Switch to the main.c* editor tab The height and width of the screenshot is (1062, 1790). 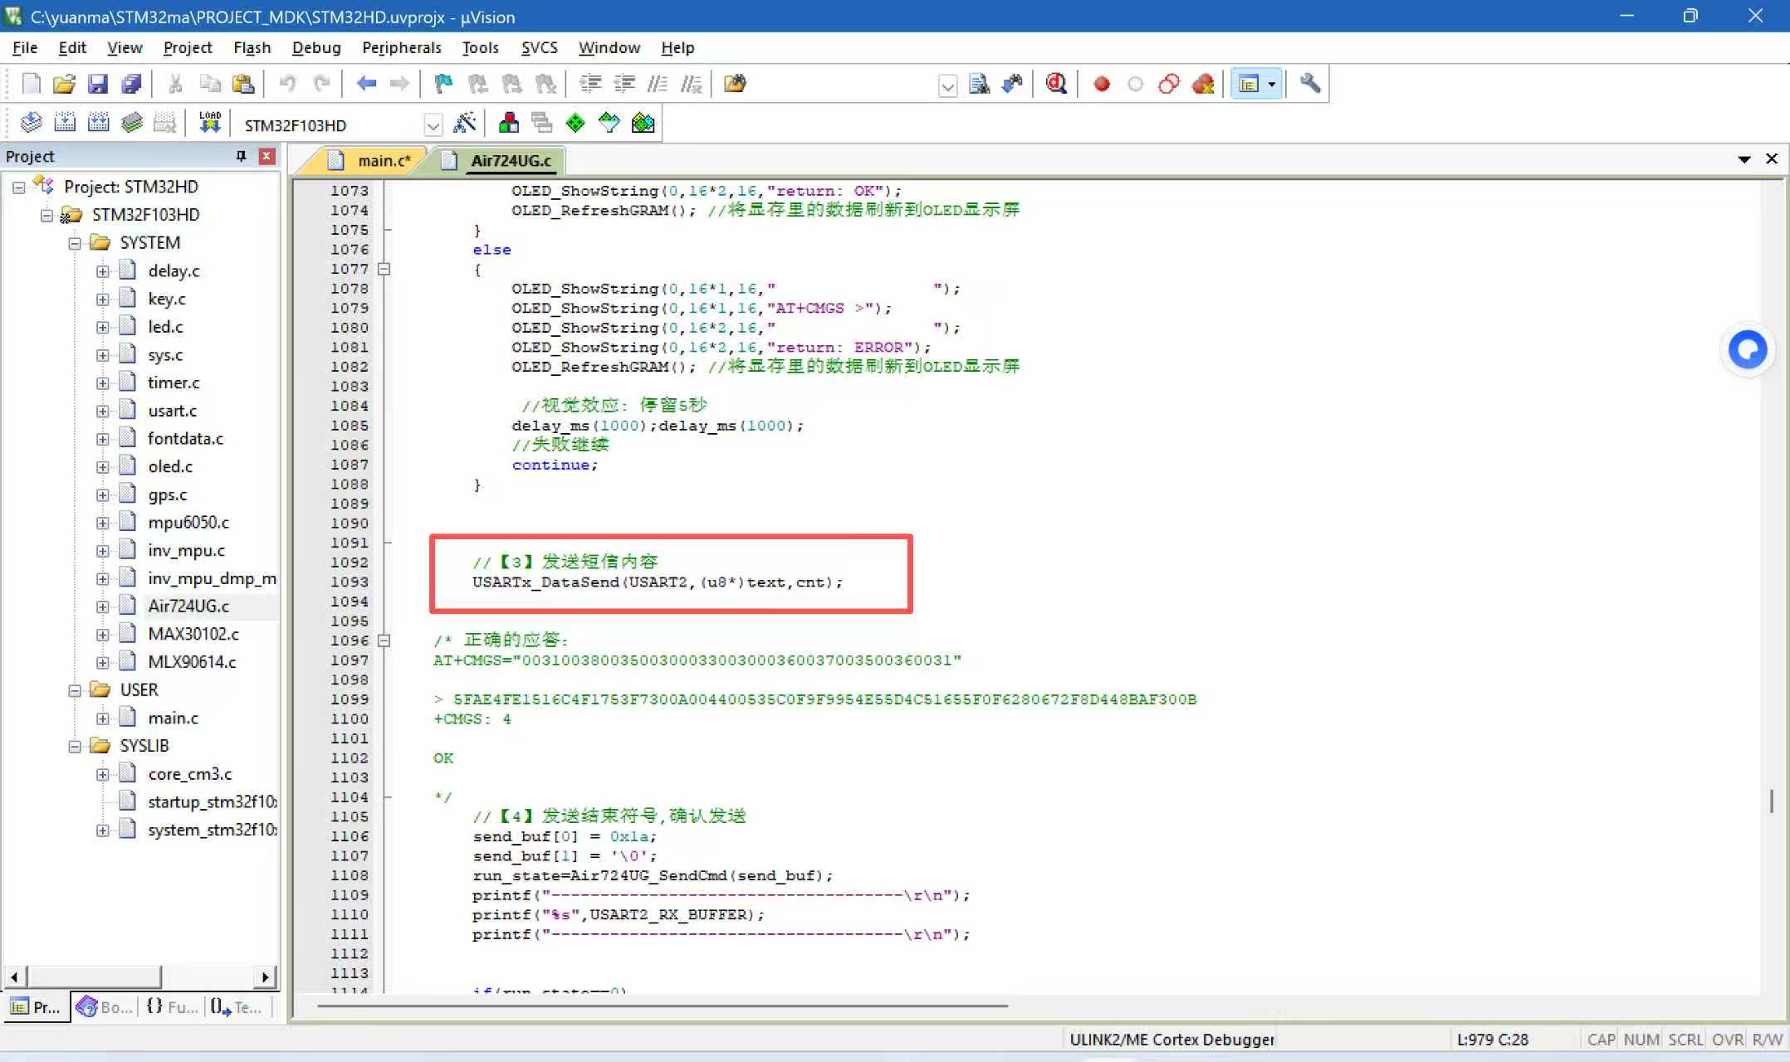point(382,161)
